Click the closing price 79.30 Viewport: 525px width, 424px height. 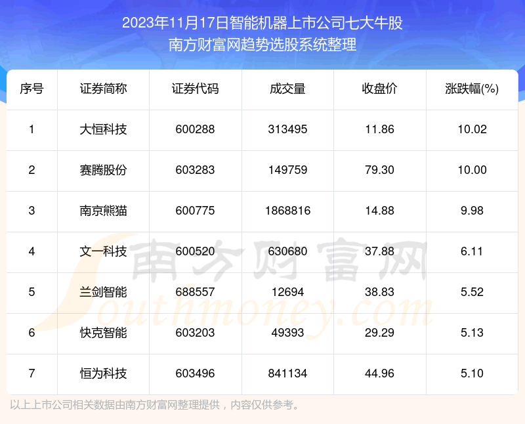[379, 170]
